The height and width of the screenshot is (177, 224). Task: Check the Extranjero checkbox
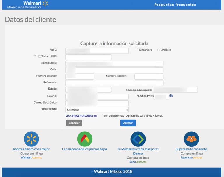(x=138, y=50)
